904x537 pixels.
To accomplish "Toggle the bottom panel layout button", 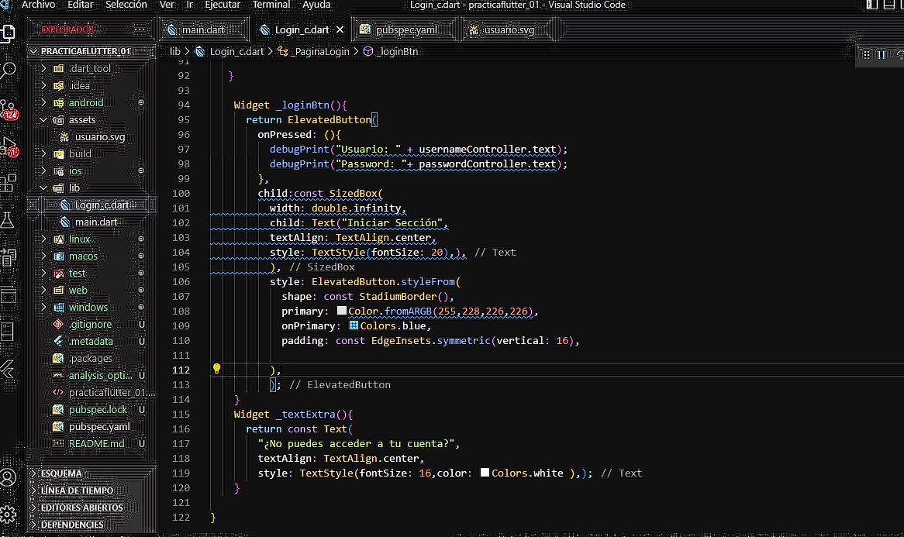I will [x=889, y=5].
